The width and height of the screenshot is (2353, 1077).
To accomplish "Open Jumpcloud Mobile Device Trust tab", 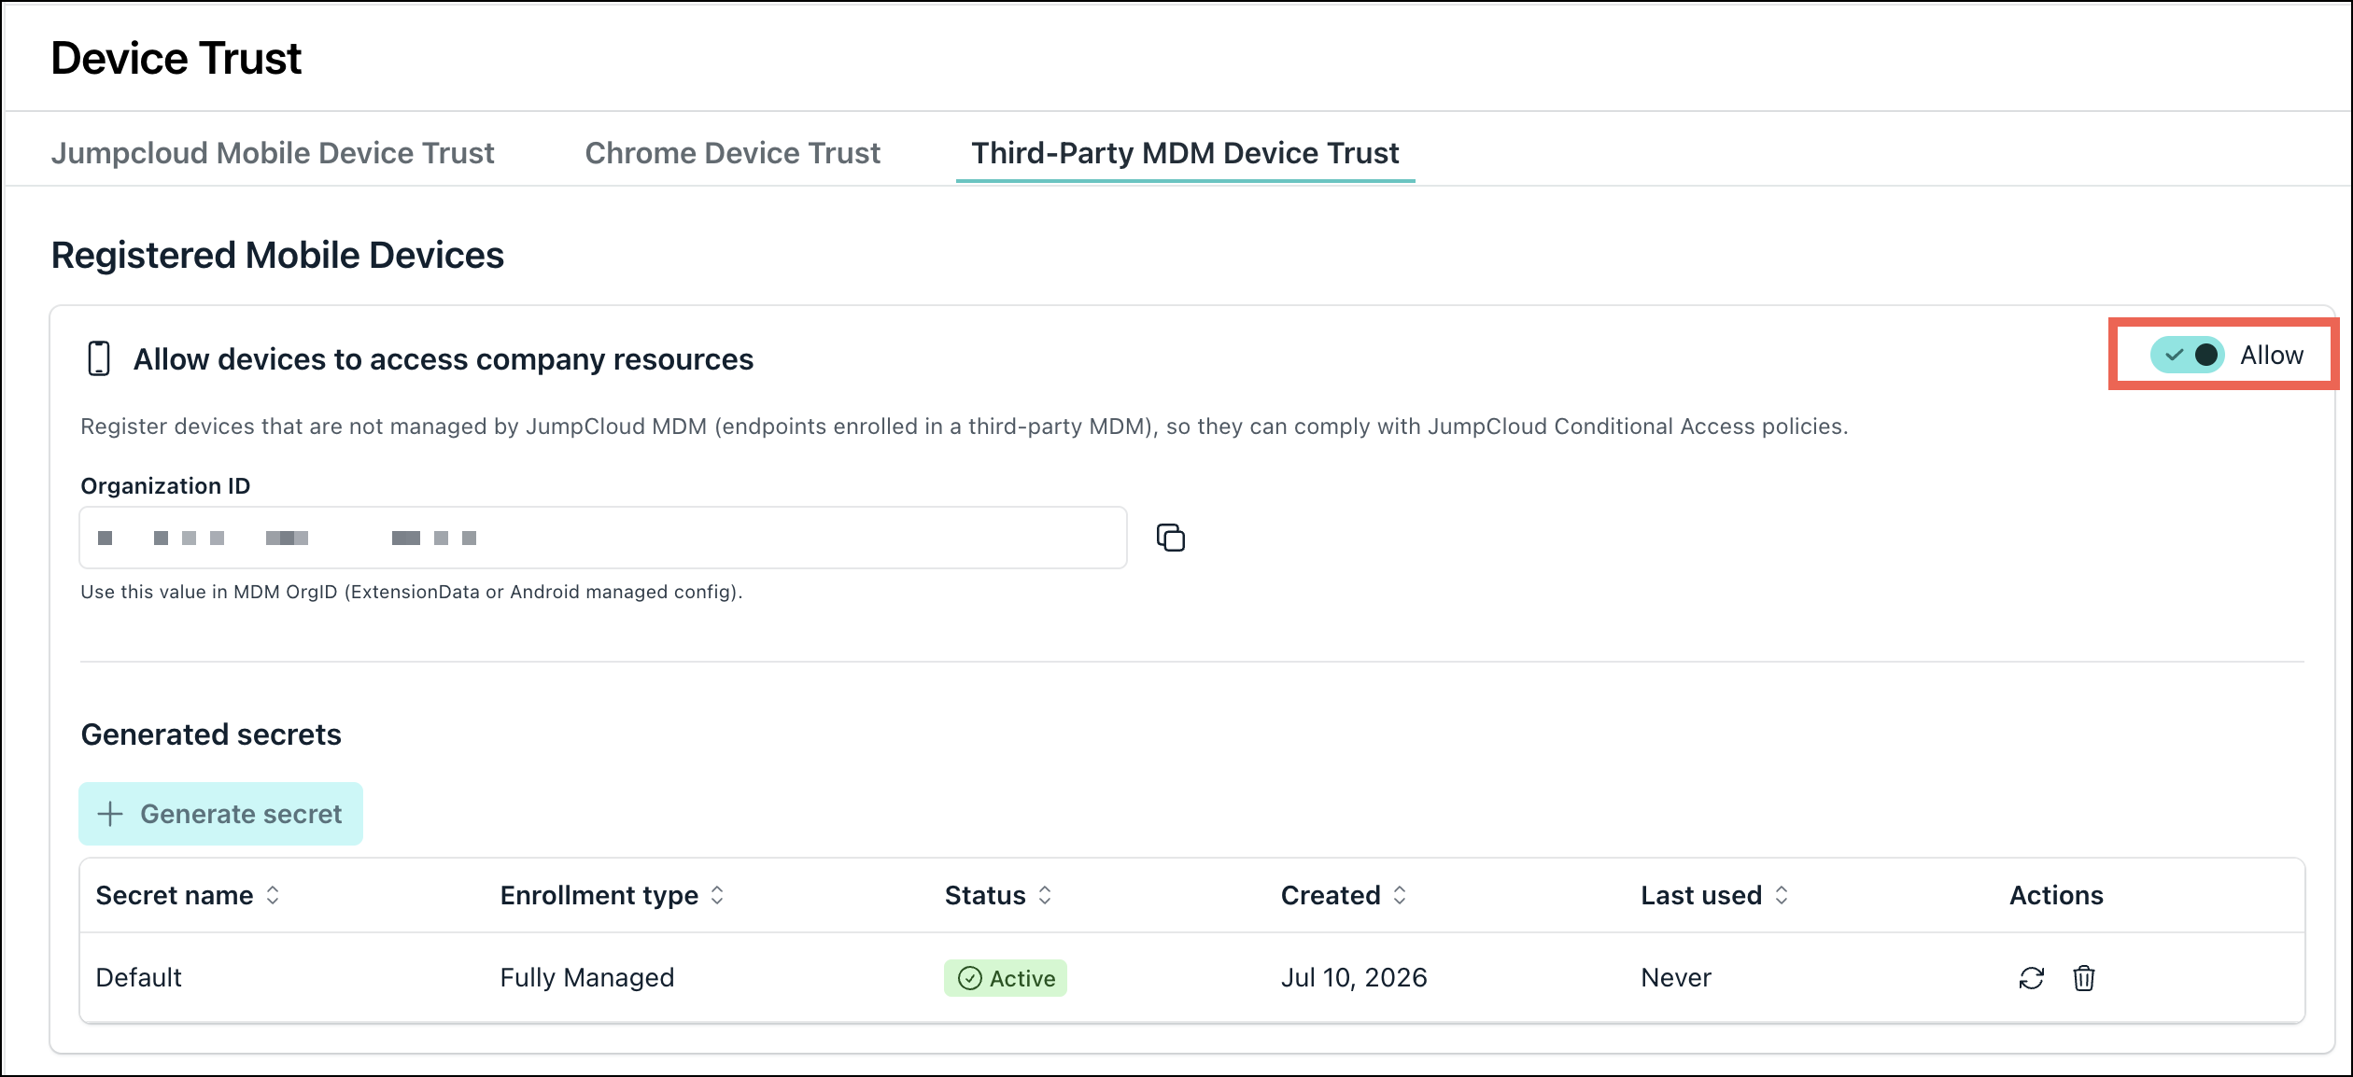I will 273,153.
